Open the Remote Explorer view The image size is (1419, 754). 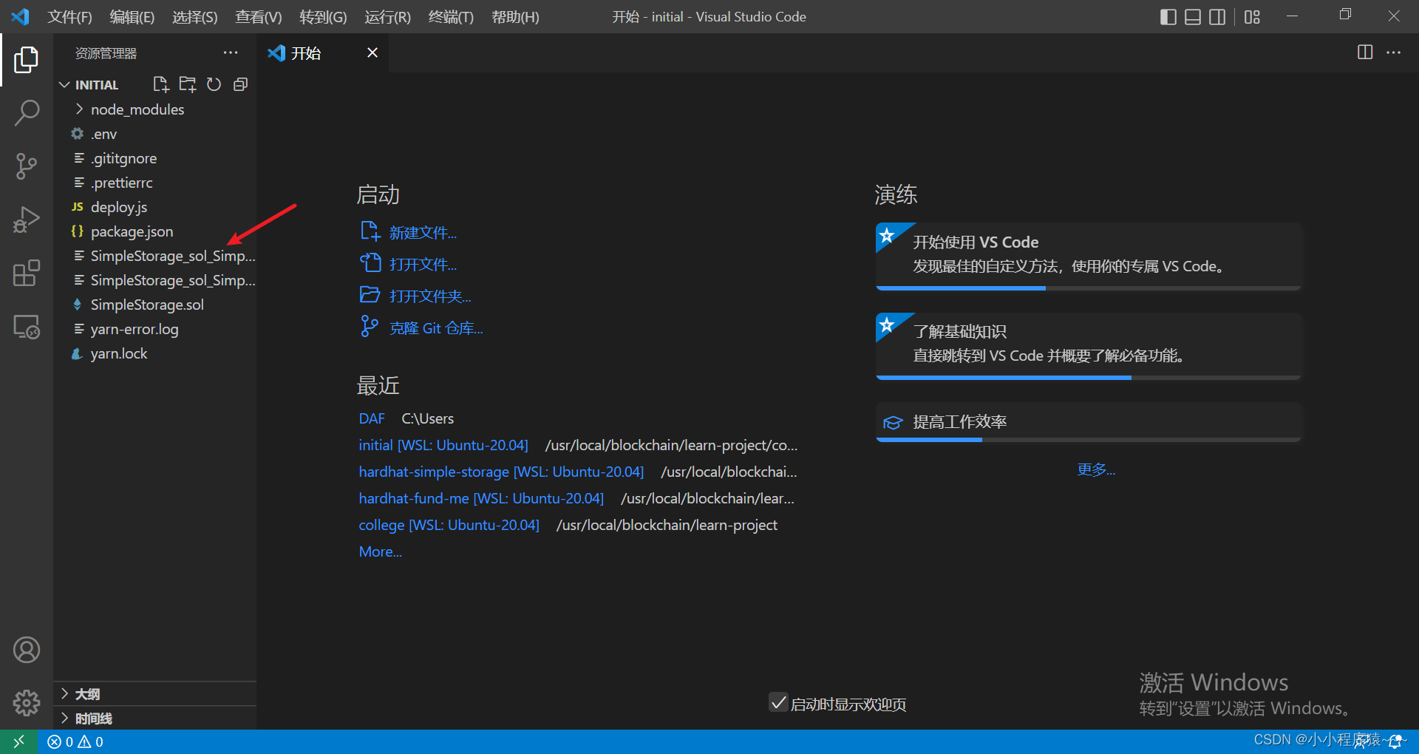click(x=27, y=327)
